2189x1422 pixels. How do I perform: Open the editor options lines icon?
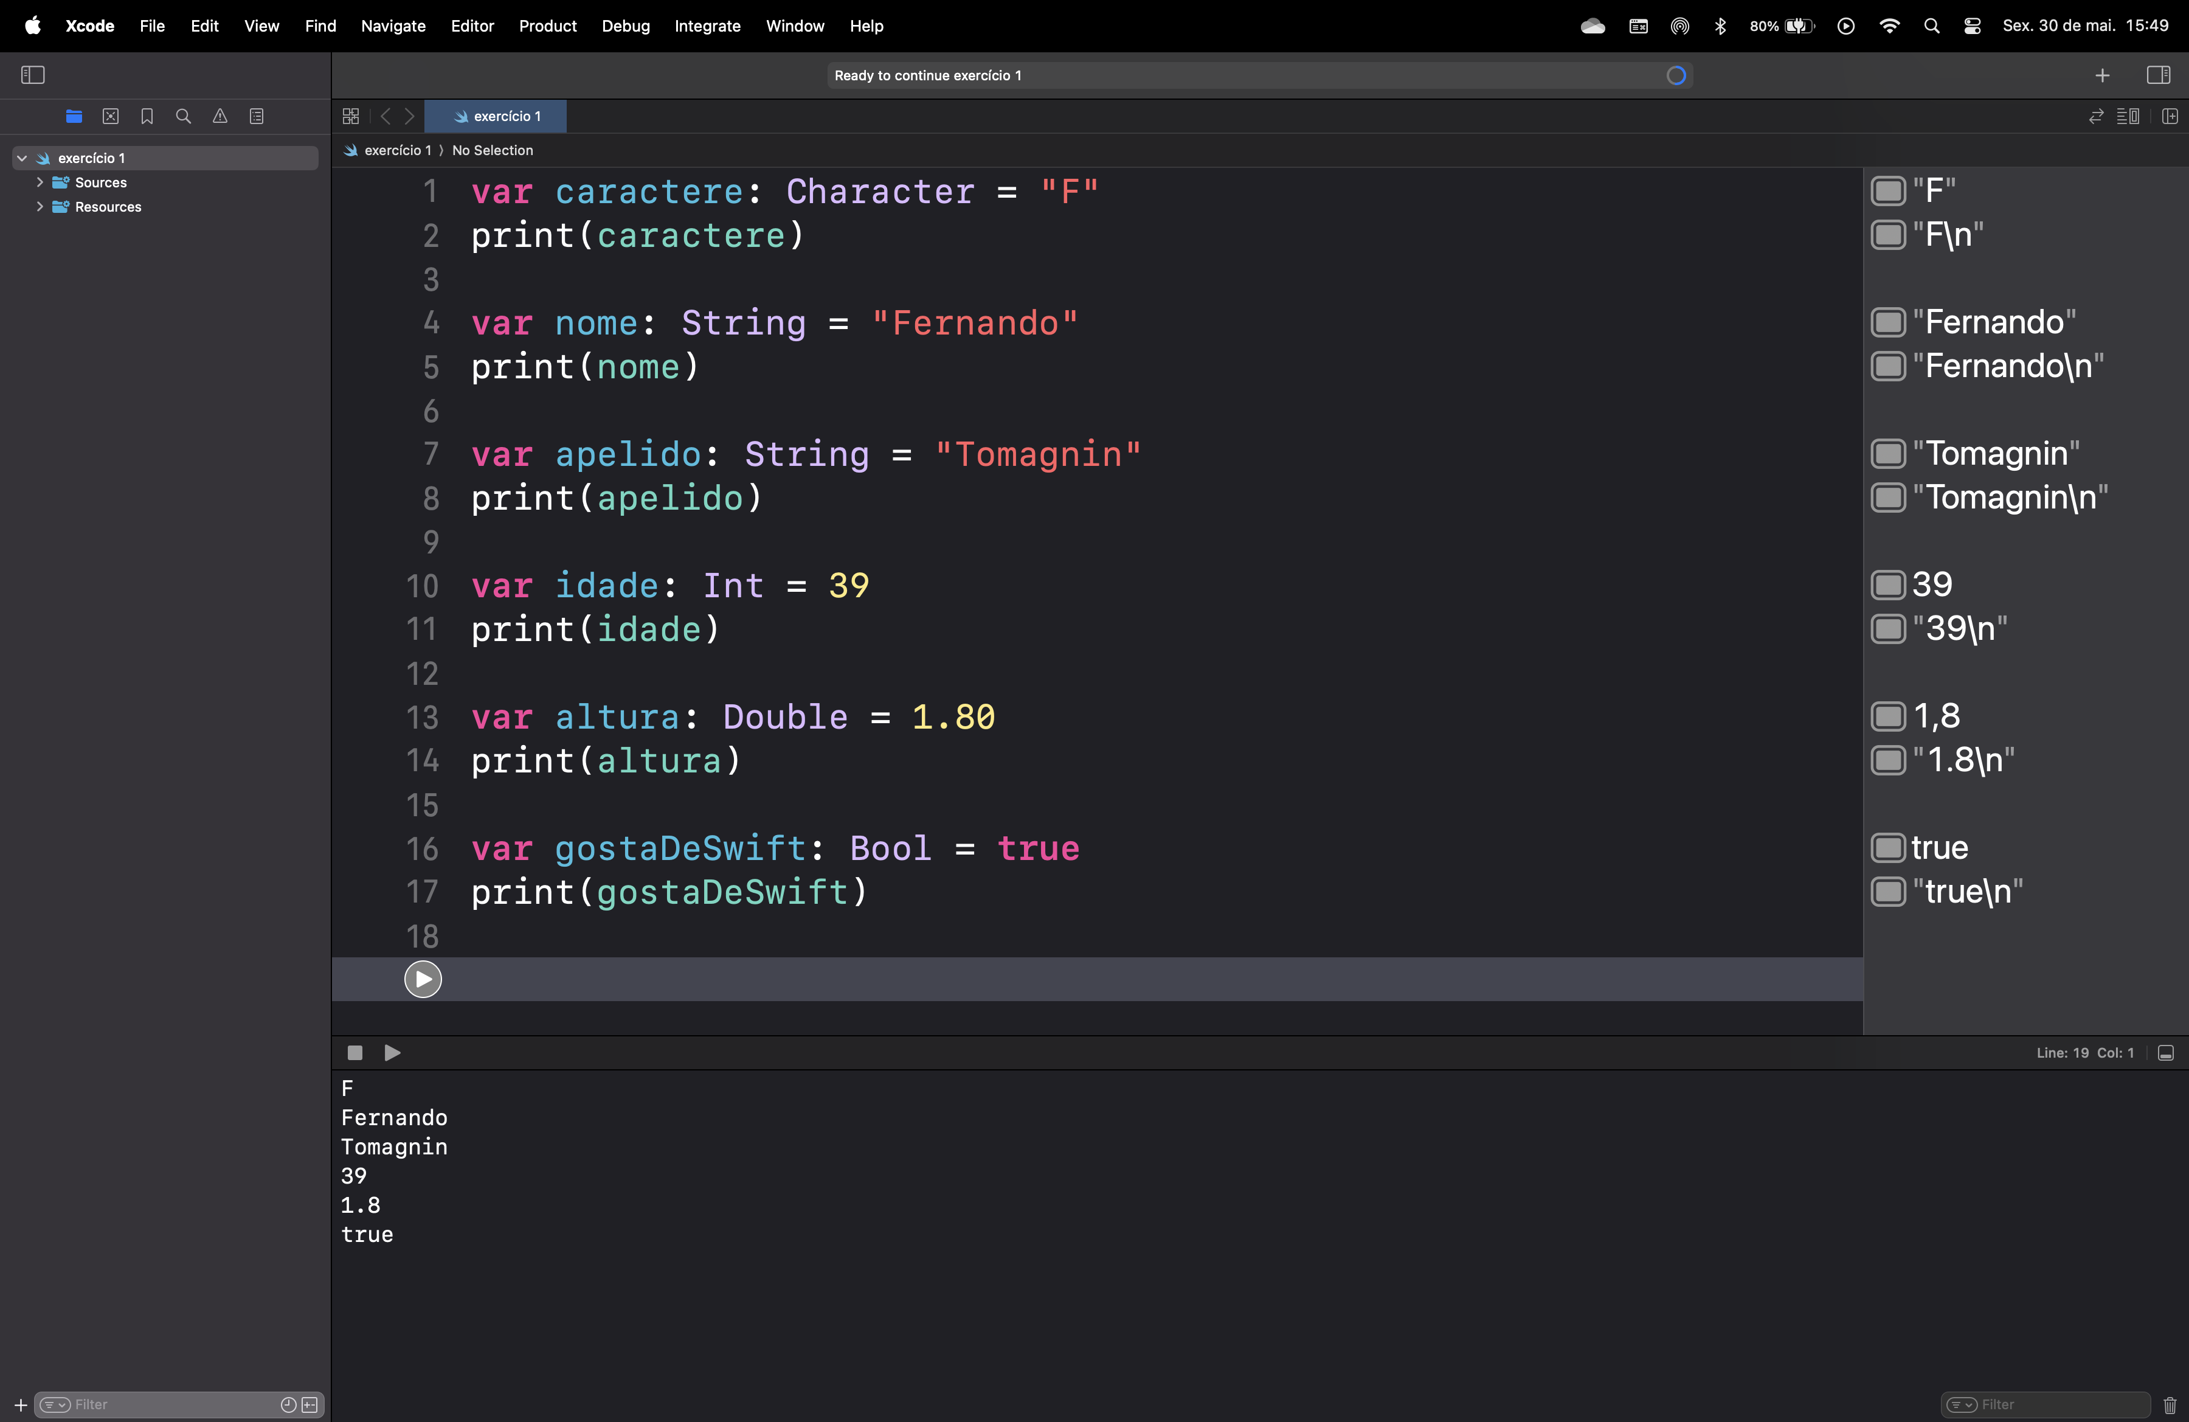coord(2128,117)
